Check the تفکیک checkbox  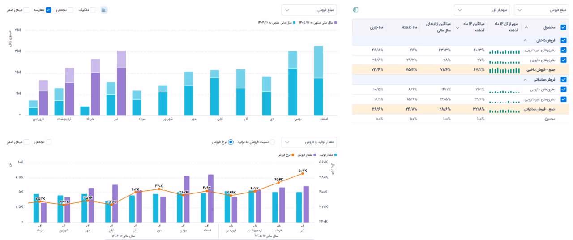92,10
